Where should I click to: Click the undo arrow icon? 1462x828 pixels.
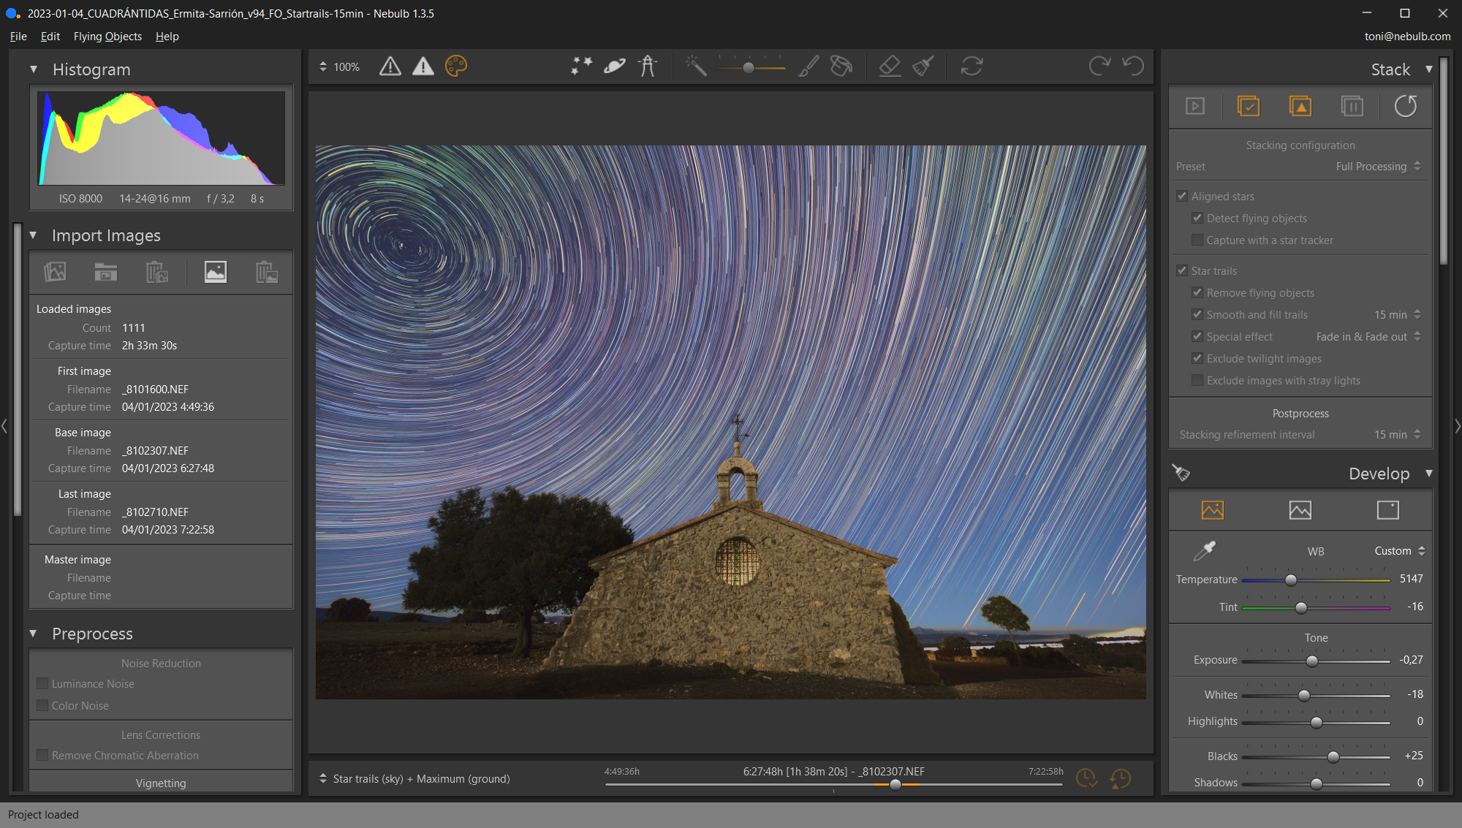[1133, 67]
